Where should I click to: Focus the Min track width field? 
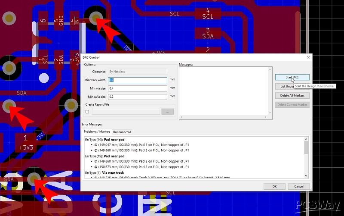(138, 80)
